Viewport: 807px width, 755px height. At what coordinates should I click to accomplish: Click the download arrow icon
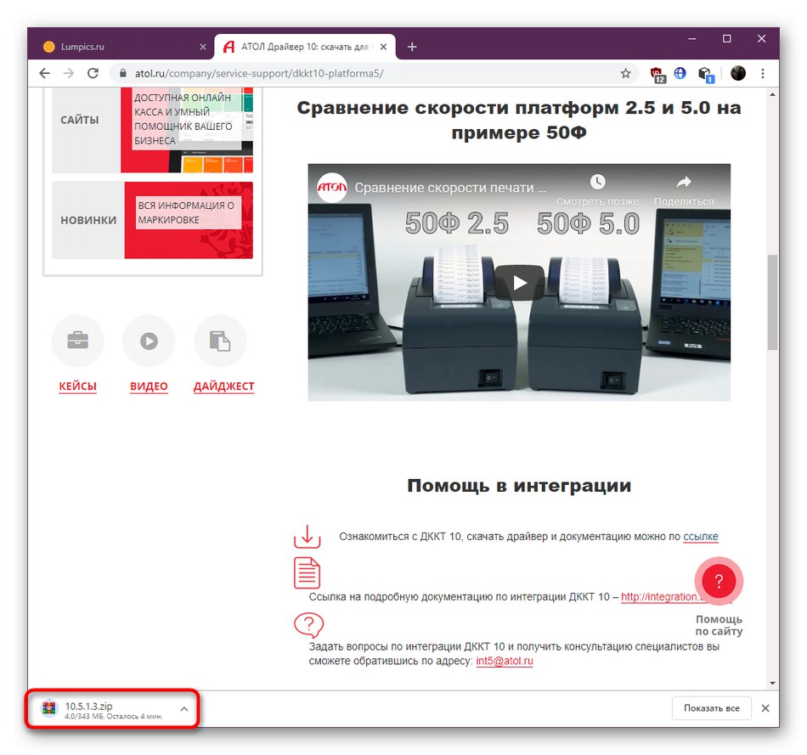pyautogui.click(x=308, y=536)
